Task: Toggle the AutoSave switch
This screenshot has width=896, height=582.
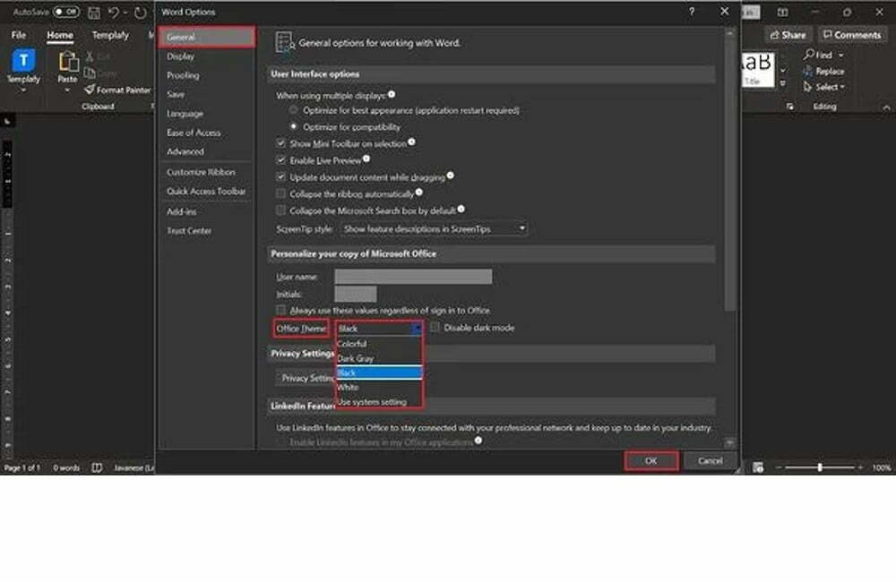Action: coord(66,13)
